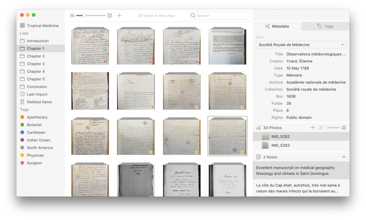Select the Chapter 2 list
Image resolution: width=366 pixels, height=220 pixels.
tap(36, 56)
